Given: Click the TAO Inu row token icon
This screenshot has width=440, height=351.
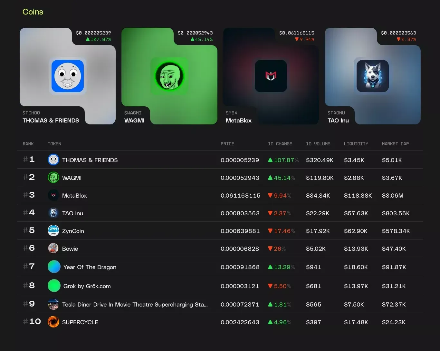Looking at the screenshot, I should 53,213.
